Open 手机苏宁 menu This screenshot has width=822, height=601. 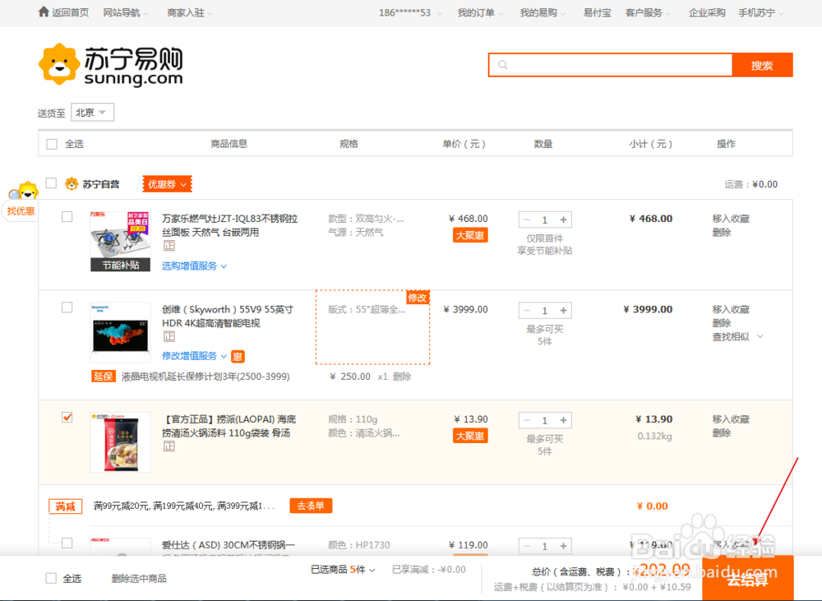(x=761, y=12)
